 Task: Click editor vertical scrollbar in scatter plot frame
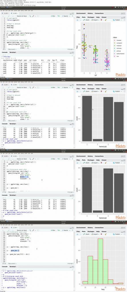coord(74,33)
